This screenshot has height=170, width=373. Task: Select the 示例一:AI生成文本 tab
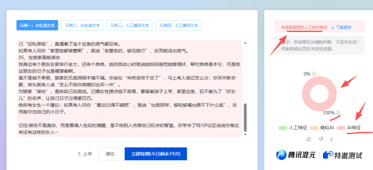37,25
